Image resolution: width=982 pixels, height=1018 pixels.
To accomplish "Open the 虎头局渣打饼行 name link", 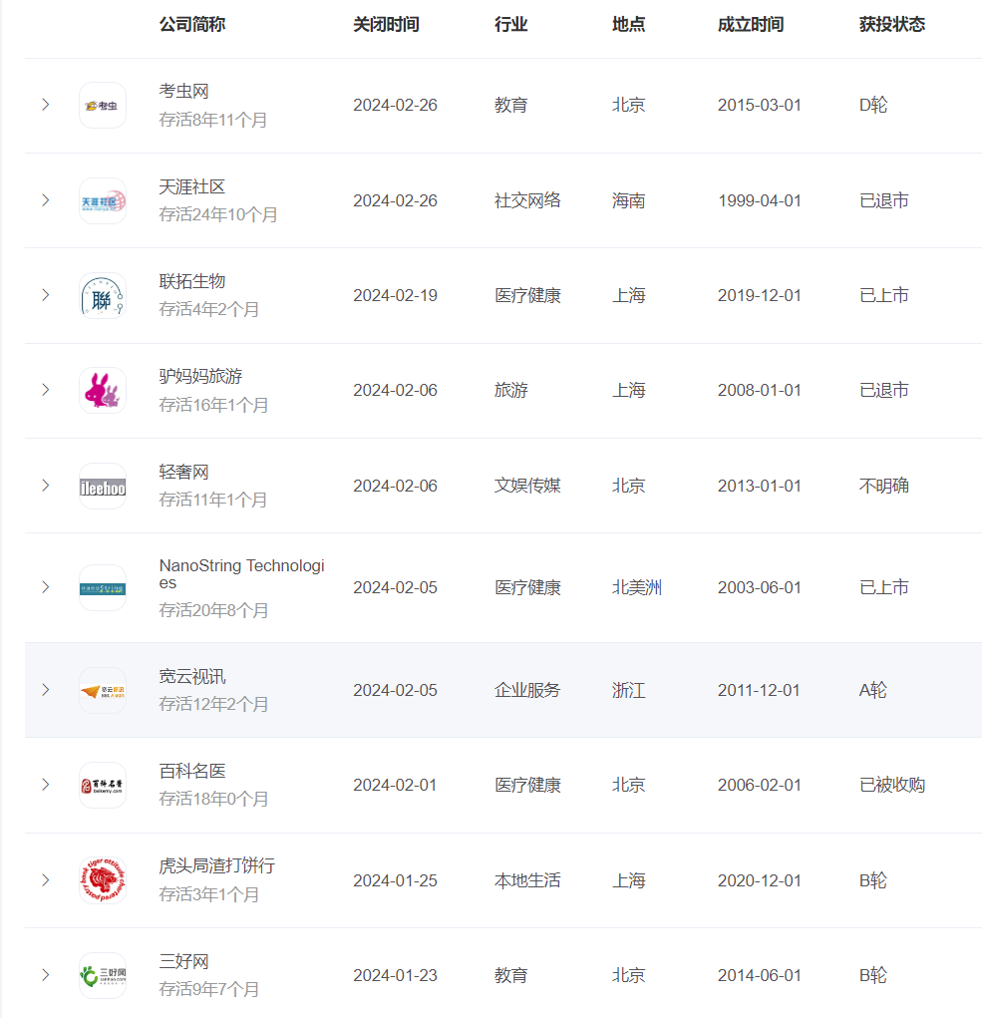I will (216, 865).
